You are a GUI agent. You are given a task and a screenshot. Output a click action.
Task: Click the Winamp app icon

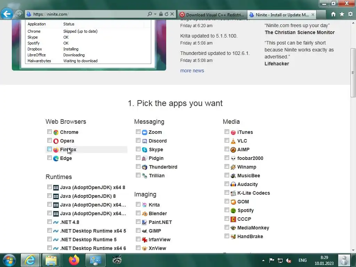[x=233, y=167]
